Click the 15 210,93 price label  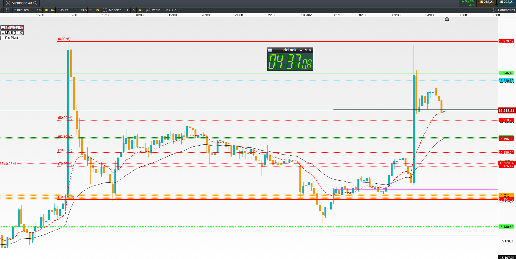506,120
